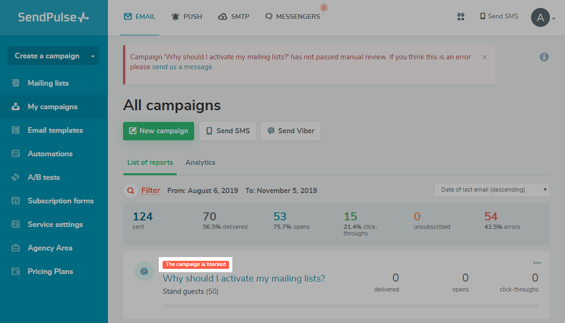Expand the Create a campaign dropdown arrow
565x323 pixels.
coord(93,56)
